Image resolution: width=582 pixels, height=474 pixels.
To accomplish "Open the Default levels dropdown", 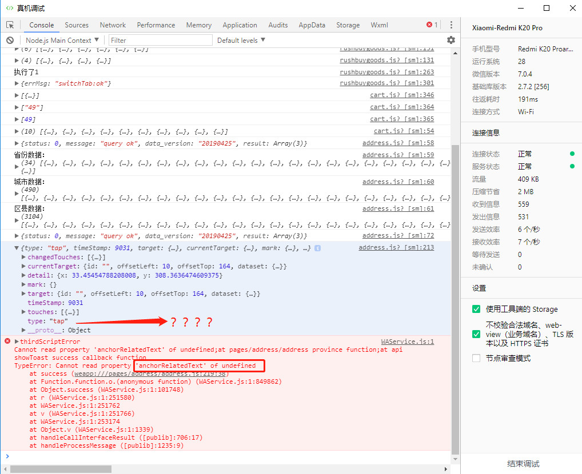I will 241,40.
